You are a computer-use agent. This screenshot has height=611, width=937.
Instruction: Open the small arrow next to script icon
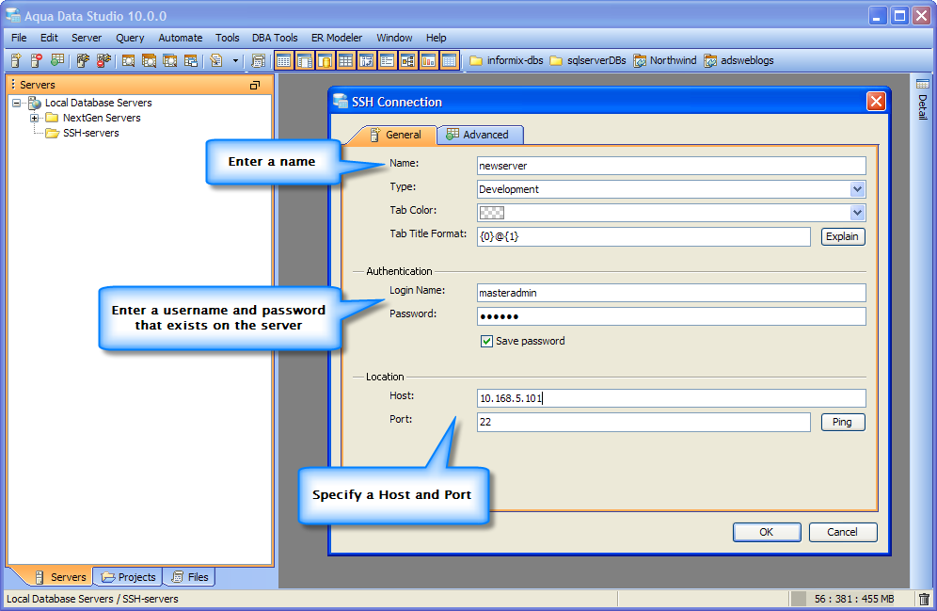pyautogui.click(x=235, y=60)
